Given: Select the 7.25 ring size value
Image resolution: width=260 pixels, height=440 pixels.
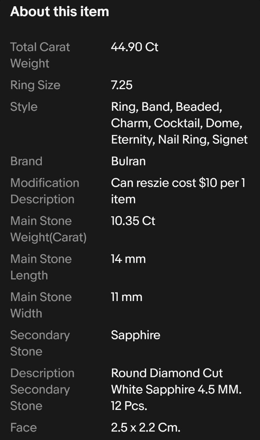Looking at the screenshot, I should pos(122,85).
